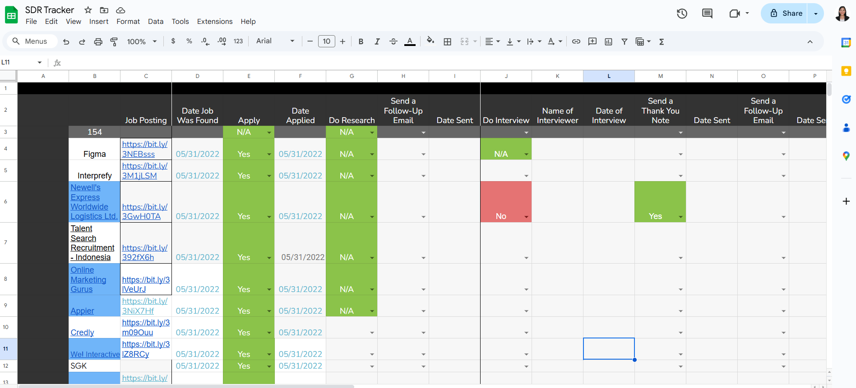Open the Arial font dropdown
The image size is (856, 388).
[x=275, y=41]
